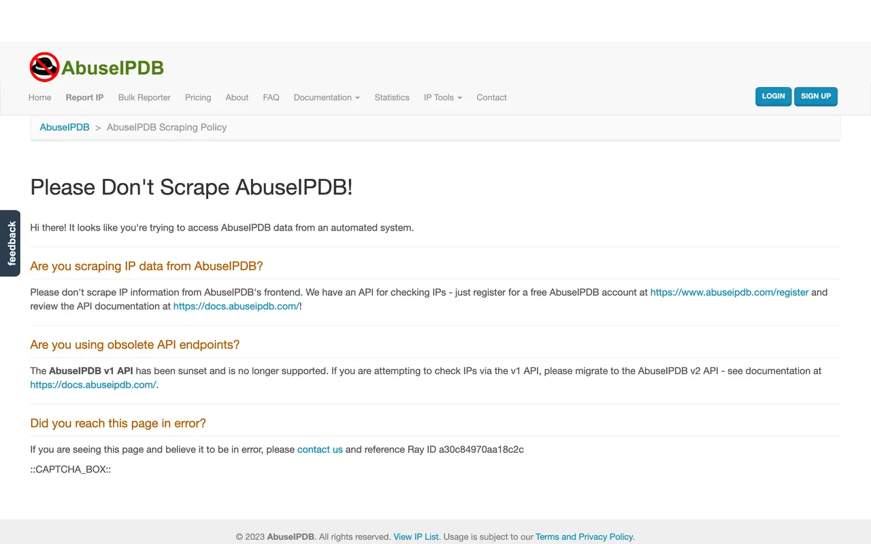Click 'Are you using obsolete API endpoints?' heading
871x544 pixels.
tap(135, 345)
